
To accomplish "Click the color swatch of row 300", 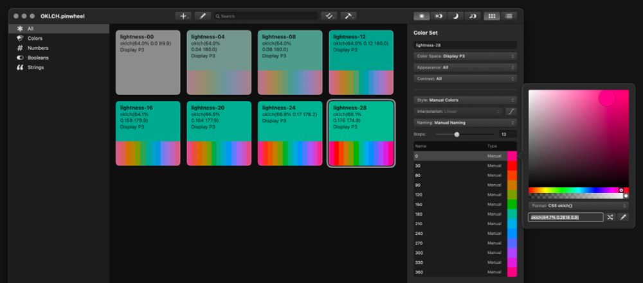I will (x=512, y=253).
